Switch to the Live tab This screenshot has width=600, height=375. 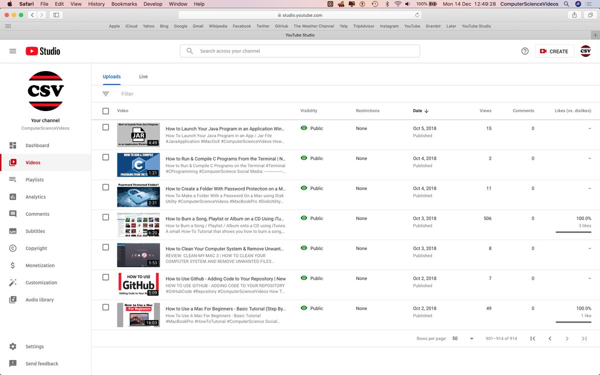tap(143, 76)
